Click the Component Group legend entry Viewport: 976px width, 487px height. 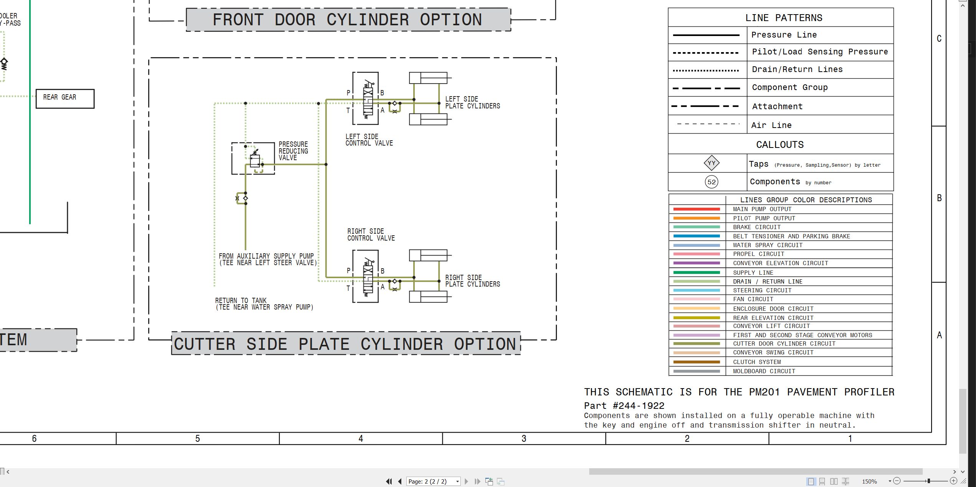point(790,87)
